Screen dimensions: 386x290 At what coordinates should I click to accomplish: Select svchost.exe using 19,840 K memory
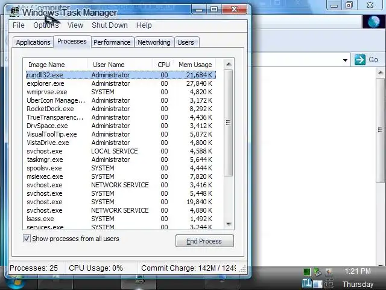121,202
